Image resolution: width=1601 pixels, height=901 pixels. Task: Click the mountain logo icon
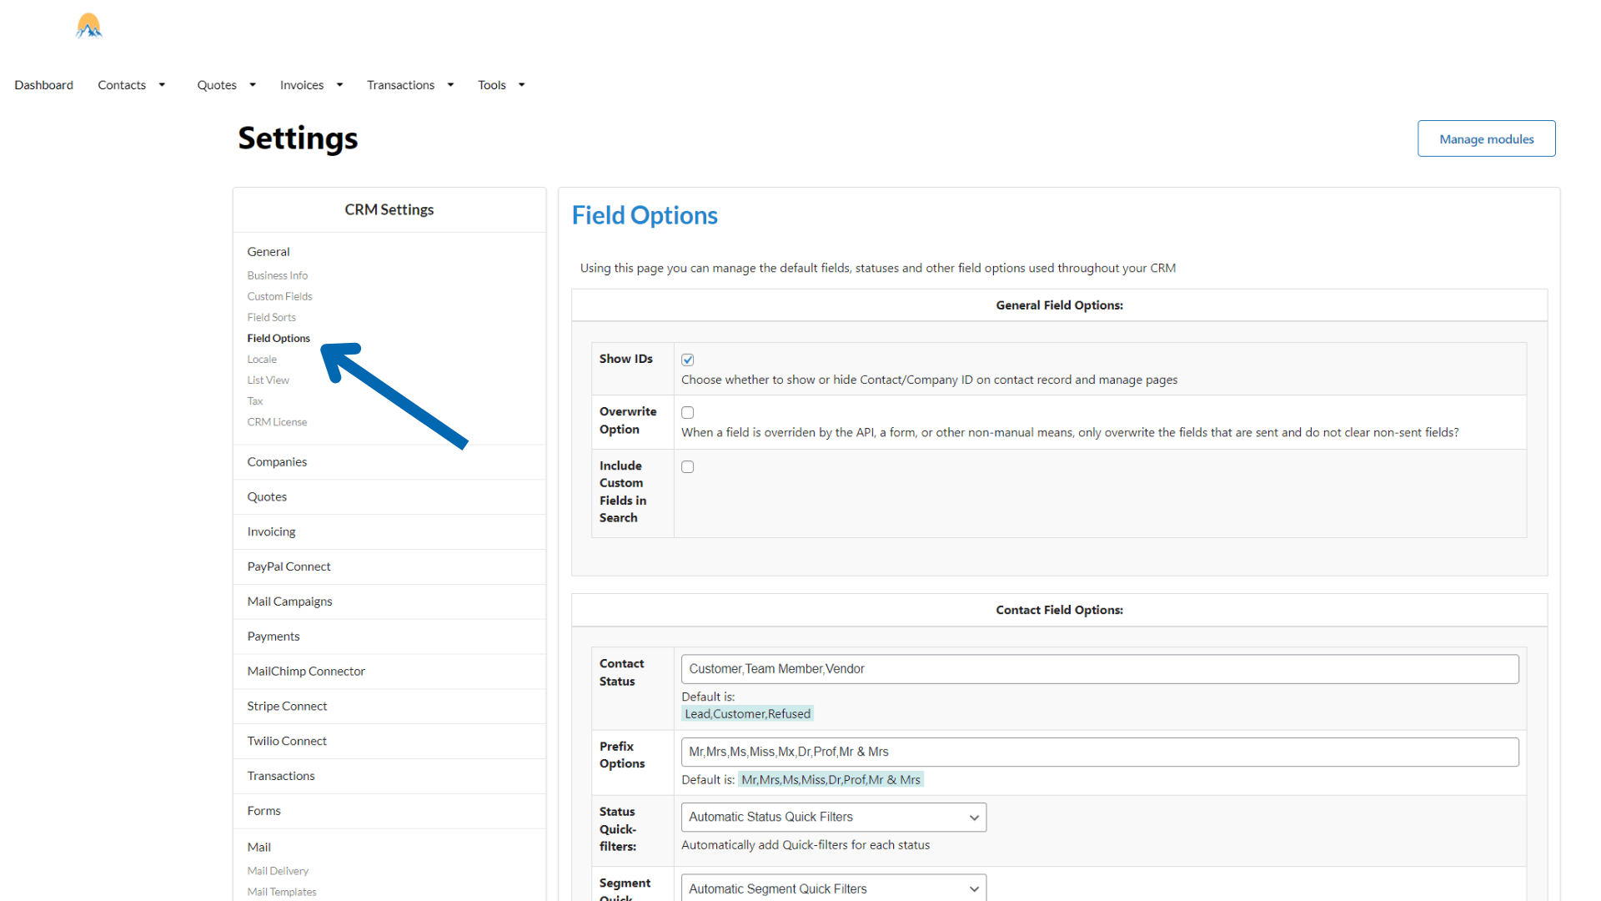88,26
